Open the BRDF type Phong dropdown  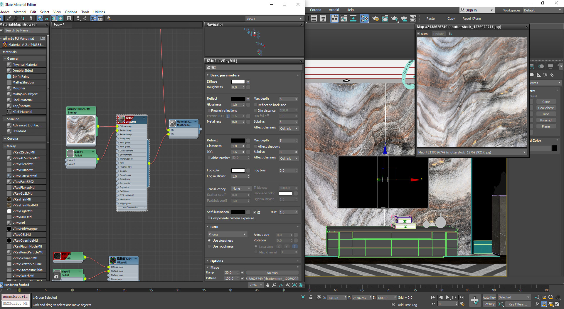tap(227, 234)
